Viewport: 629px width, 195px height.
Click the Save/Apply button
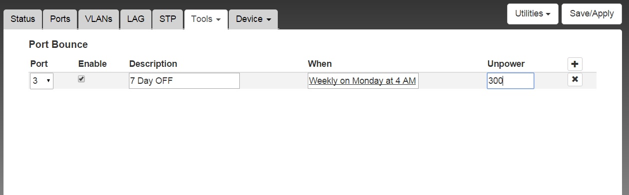click(592, 14)
